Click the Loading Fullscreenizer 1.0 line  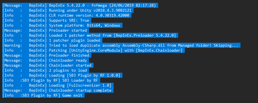pos(58,85)
